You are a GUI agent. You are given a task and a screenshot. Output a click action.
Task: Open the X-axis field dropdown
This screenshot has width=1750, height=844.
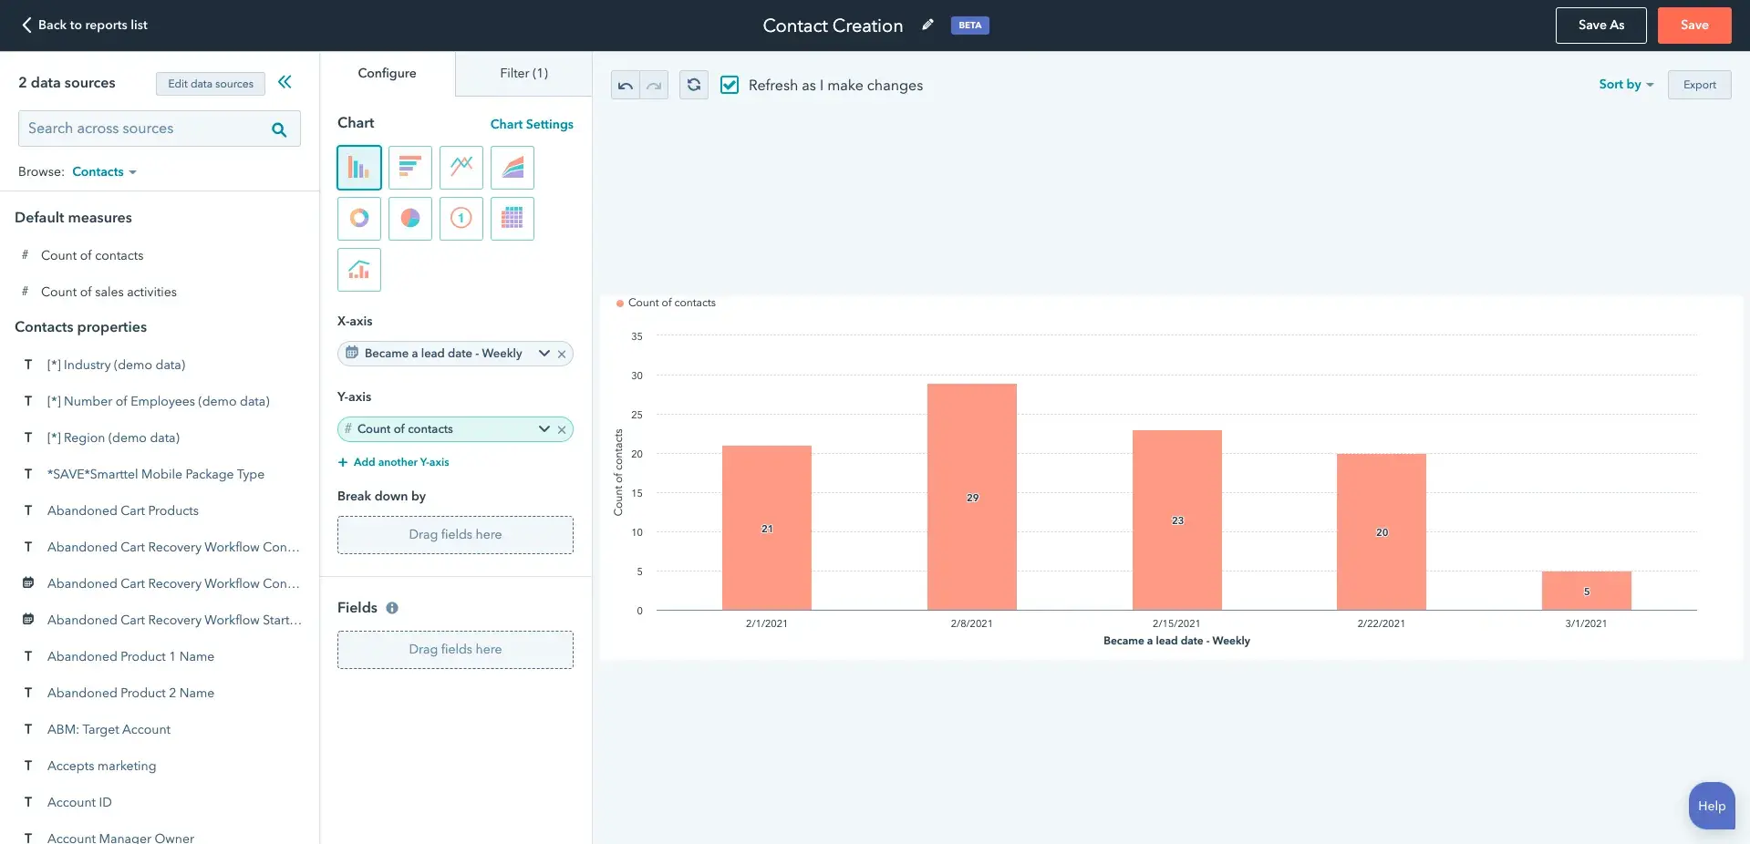[x=544, y=354]
